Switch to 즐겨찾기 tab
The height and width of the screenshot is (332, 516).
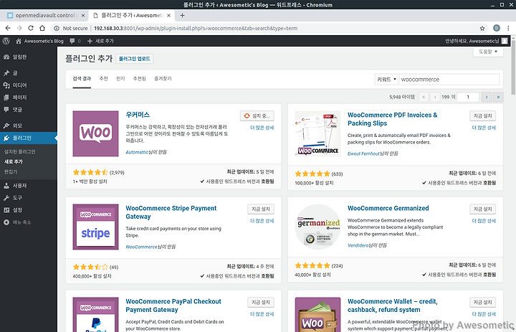[x=163, y=79]
